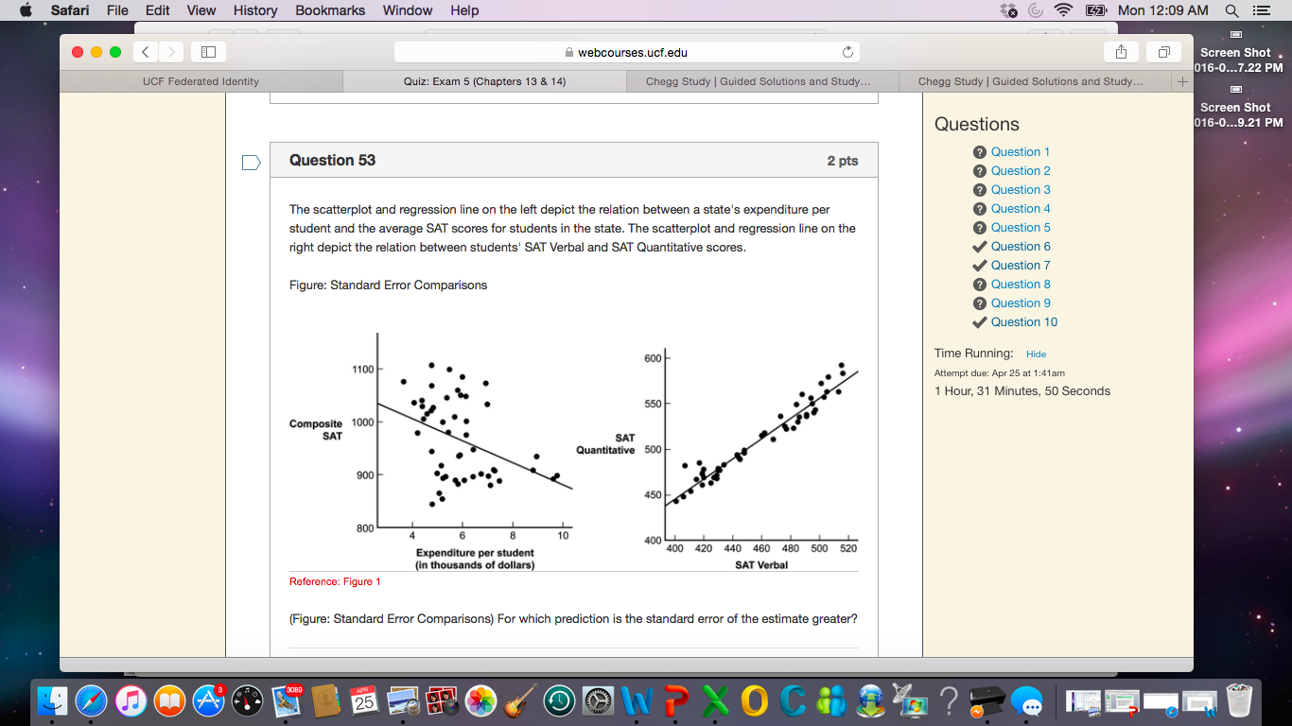
Task: Show Safari's sidebar with the sidebar icon
Action: click(210, 52)
